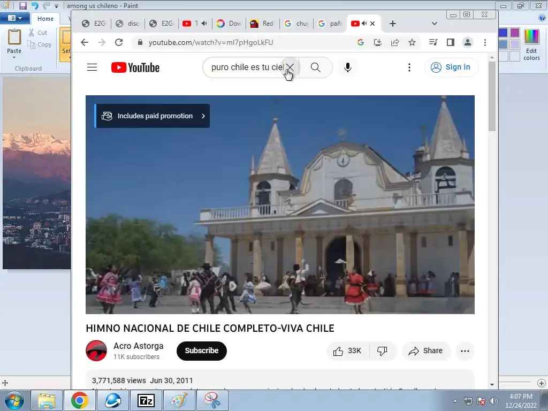Click the video player area
Viewport: 548px width, 411px height.
point(280,204)
